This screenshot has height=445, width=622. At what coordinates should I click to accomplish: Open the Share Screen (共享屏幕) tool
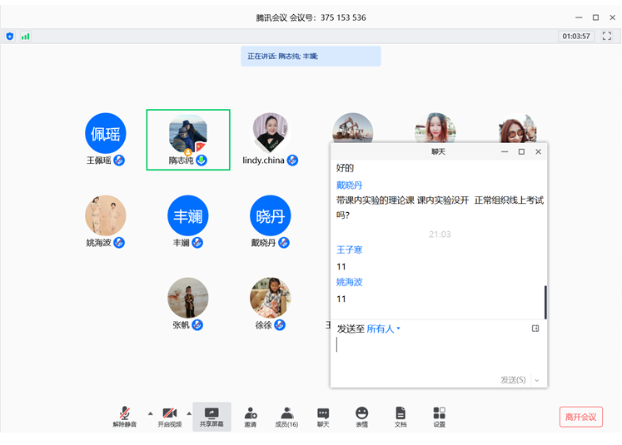[211, 417]
